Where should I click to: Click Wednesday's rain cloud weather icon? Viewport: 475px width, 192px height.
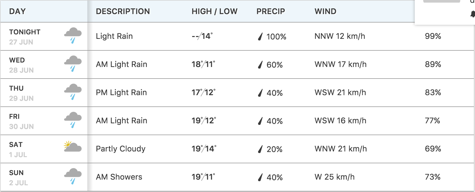pos(73,64)
